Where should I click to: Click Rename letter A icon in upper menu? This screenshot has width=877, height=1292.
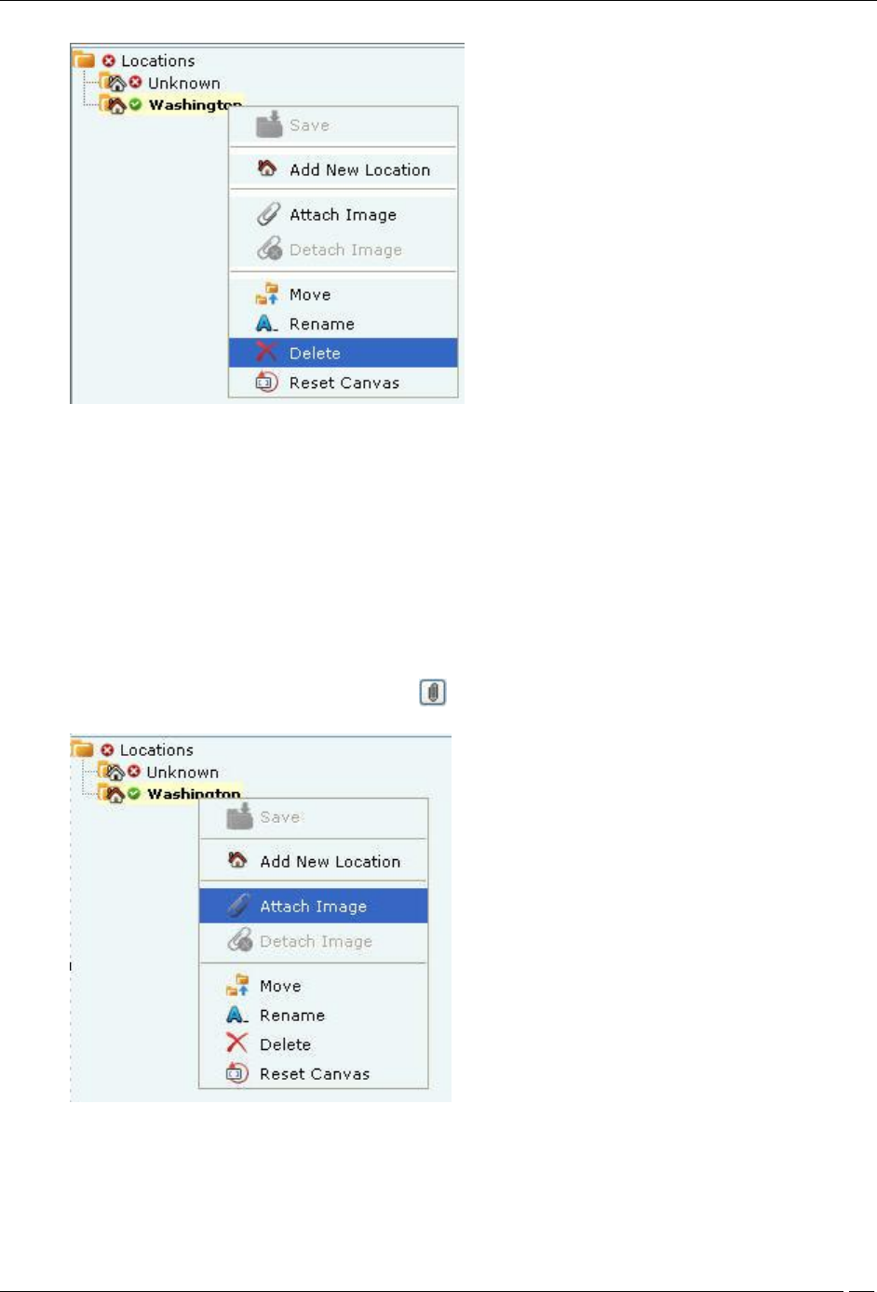(266, 323)
